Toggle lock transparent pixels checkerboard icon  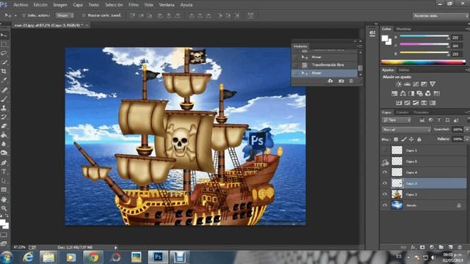[x=396, y=139]
